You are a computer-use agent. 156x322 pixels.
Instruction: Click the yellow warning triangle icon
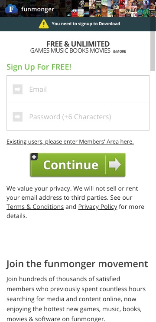coord(44,24)
